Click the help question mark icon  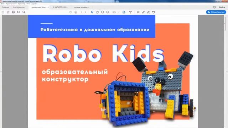click(x=214, y=7)
